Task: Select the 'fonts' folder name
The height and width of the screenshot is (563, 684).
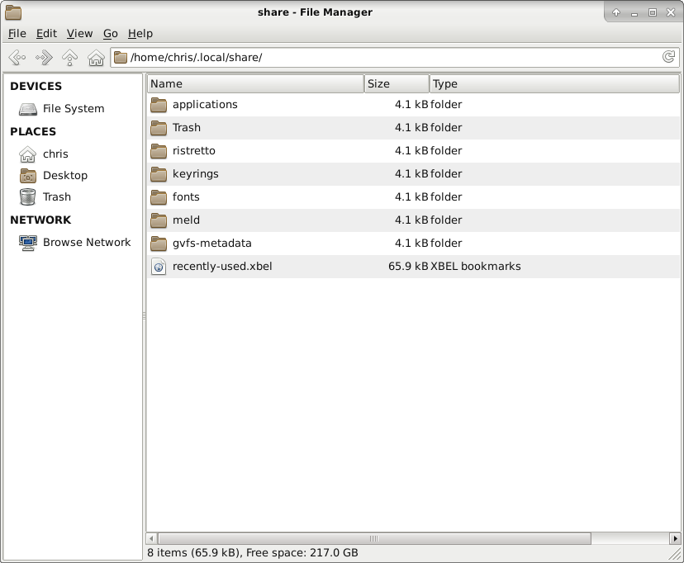Action: point(186,197)
